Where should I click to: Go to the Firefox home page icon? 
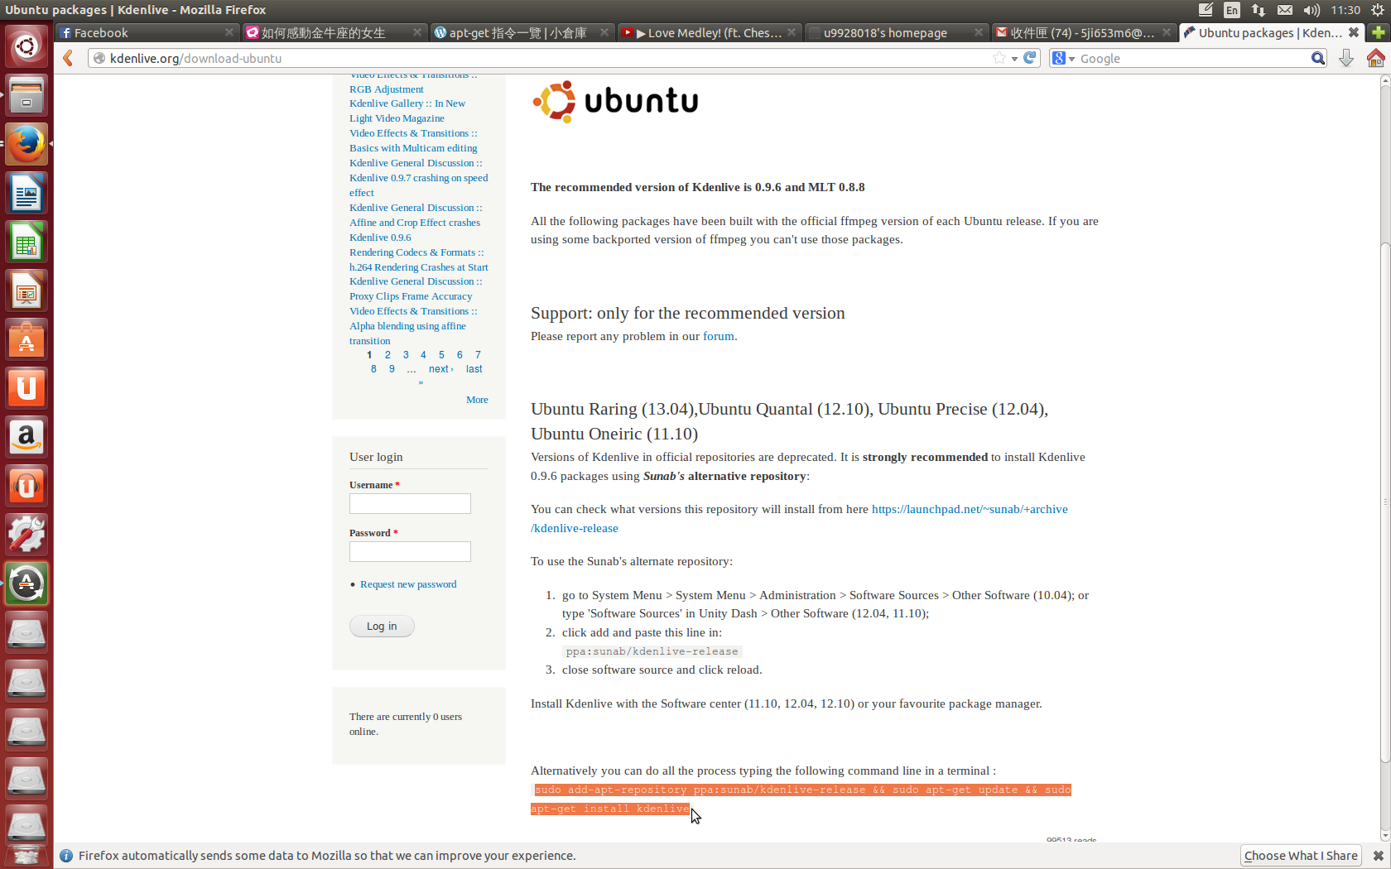click(1375, 58)
